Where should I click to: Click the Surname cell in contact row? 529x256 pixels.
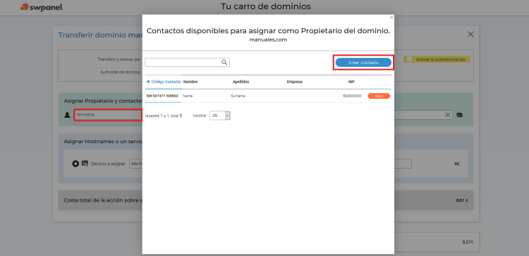[x=238, y=96]
